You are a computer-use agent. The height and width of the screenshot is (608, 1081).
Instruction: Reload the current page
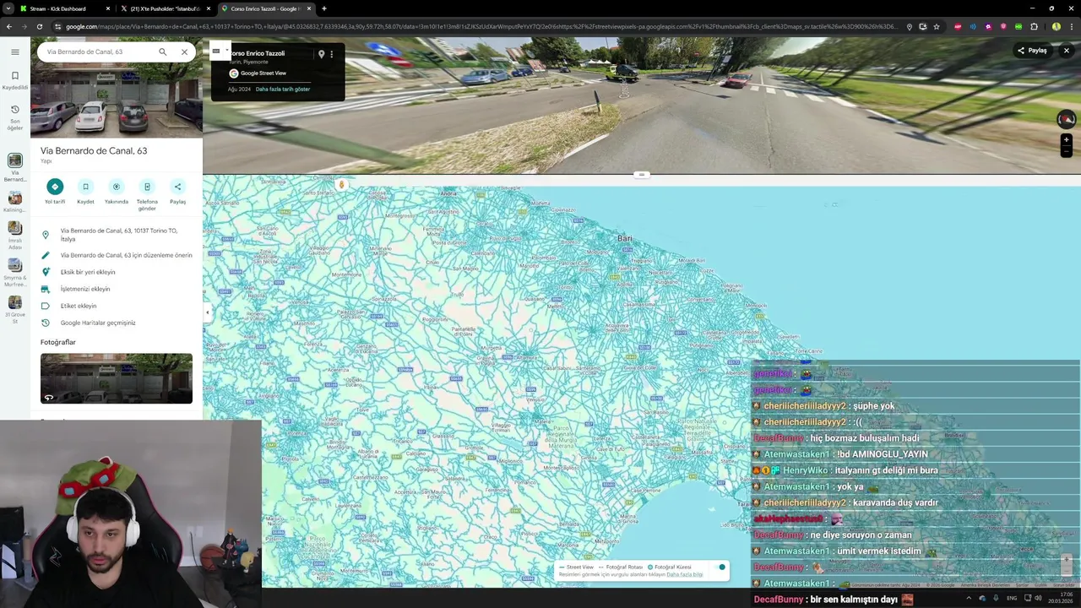[41, 26]
